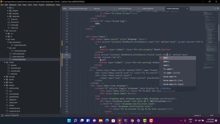Choose 'Users' autocomplete suggestion
220x124 pixels.
(x=177, y=62)
